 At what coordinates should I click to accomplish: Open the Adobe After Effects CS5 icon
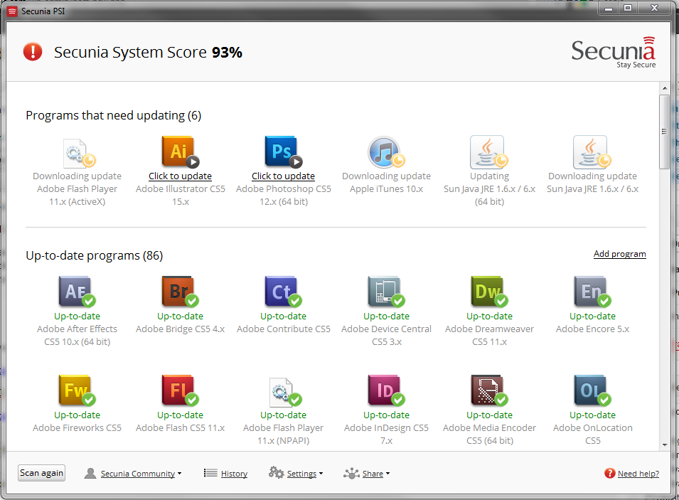tap(77, 291)
